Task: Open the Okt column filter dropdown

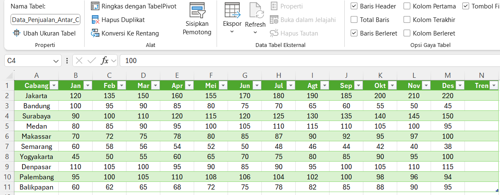Action: click(392, 86)
